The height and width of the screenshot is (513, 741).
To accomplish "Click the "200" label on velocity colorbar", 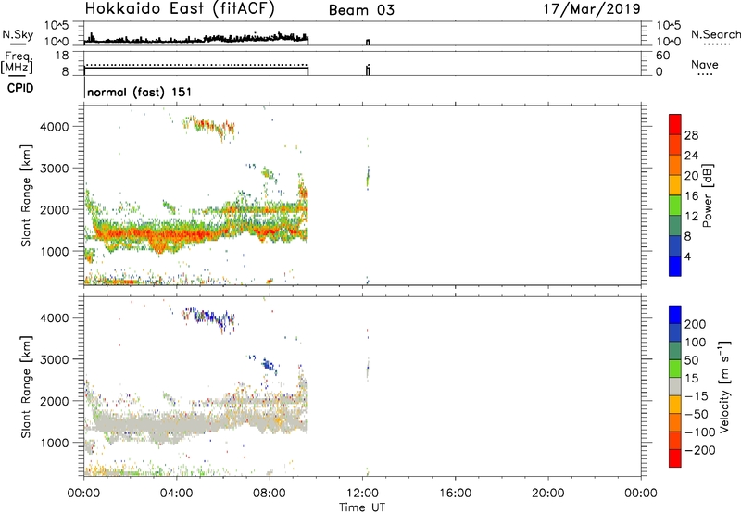I will [696, 324].
